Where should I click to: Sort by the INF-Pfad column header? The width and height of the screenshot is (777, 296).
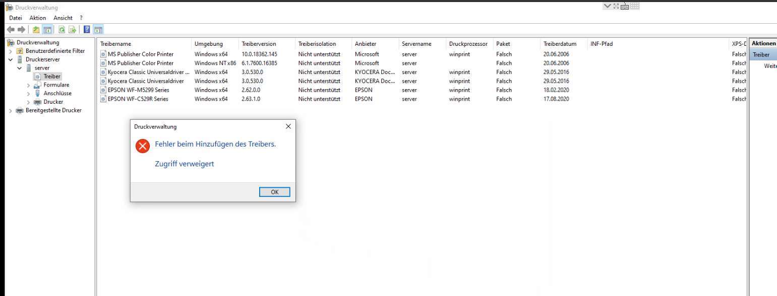[658, 44]
